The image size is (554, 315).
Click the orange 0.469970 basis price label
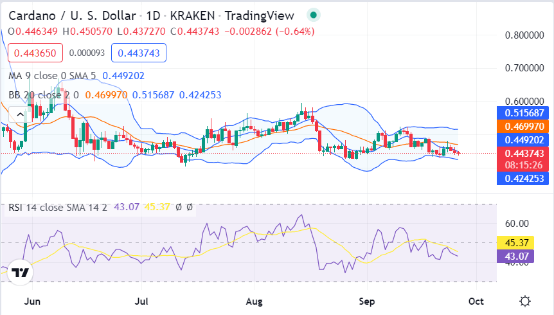tap(523, 126)
